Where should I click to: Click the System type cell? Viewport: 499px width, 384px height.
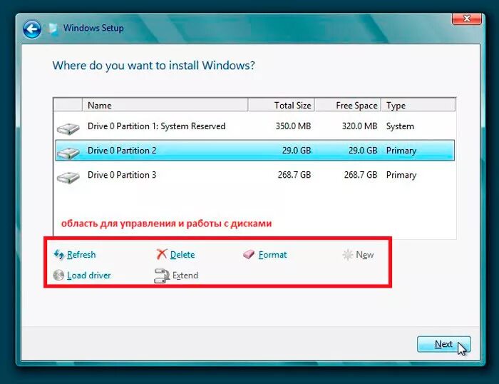[x=400, y=126]
